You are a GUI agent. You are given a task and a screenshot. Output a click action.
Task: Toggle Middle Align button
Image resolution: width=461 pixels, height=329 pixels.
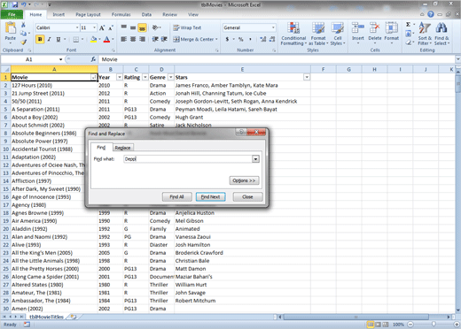tap(133, 27)
